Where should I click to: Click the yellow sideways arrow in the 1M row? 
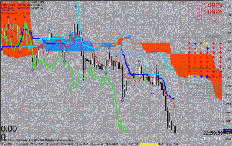tap(207, 43)
